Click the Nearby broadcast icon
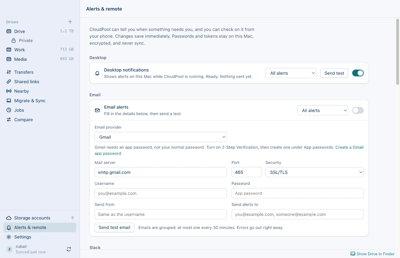 pyautogui.click(x=9, y=91)
